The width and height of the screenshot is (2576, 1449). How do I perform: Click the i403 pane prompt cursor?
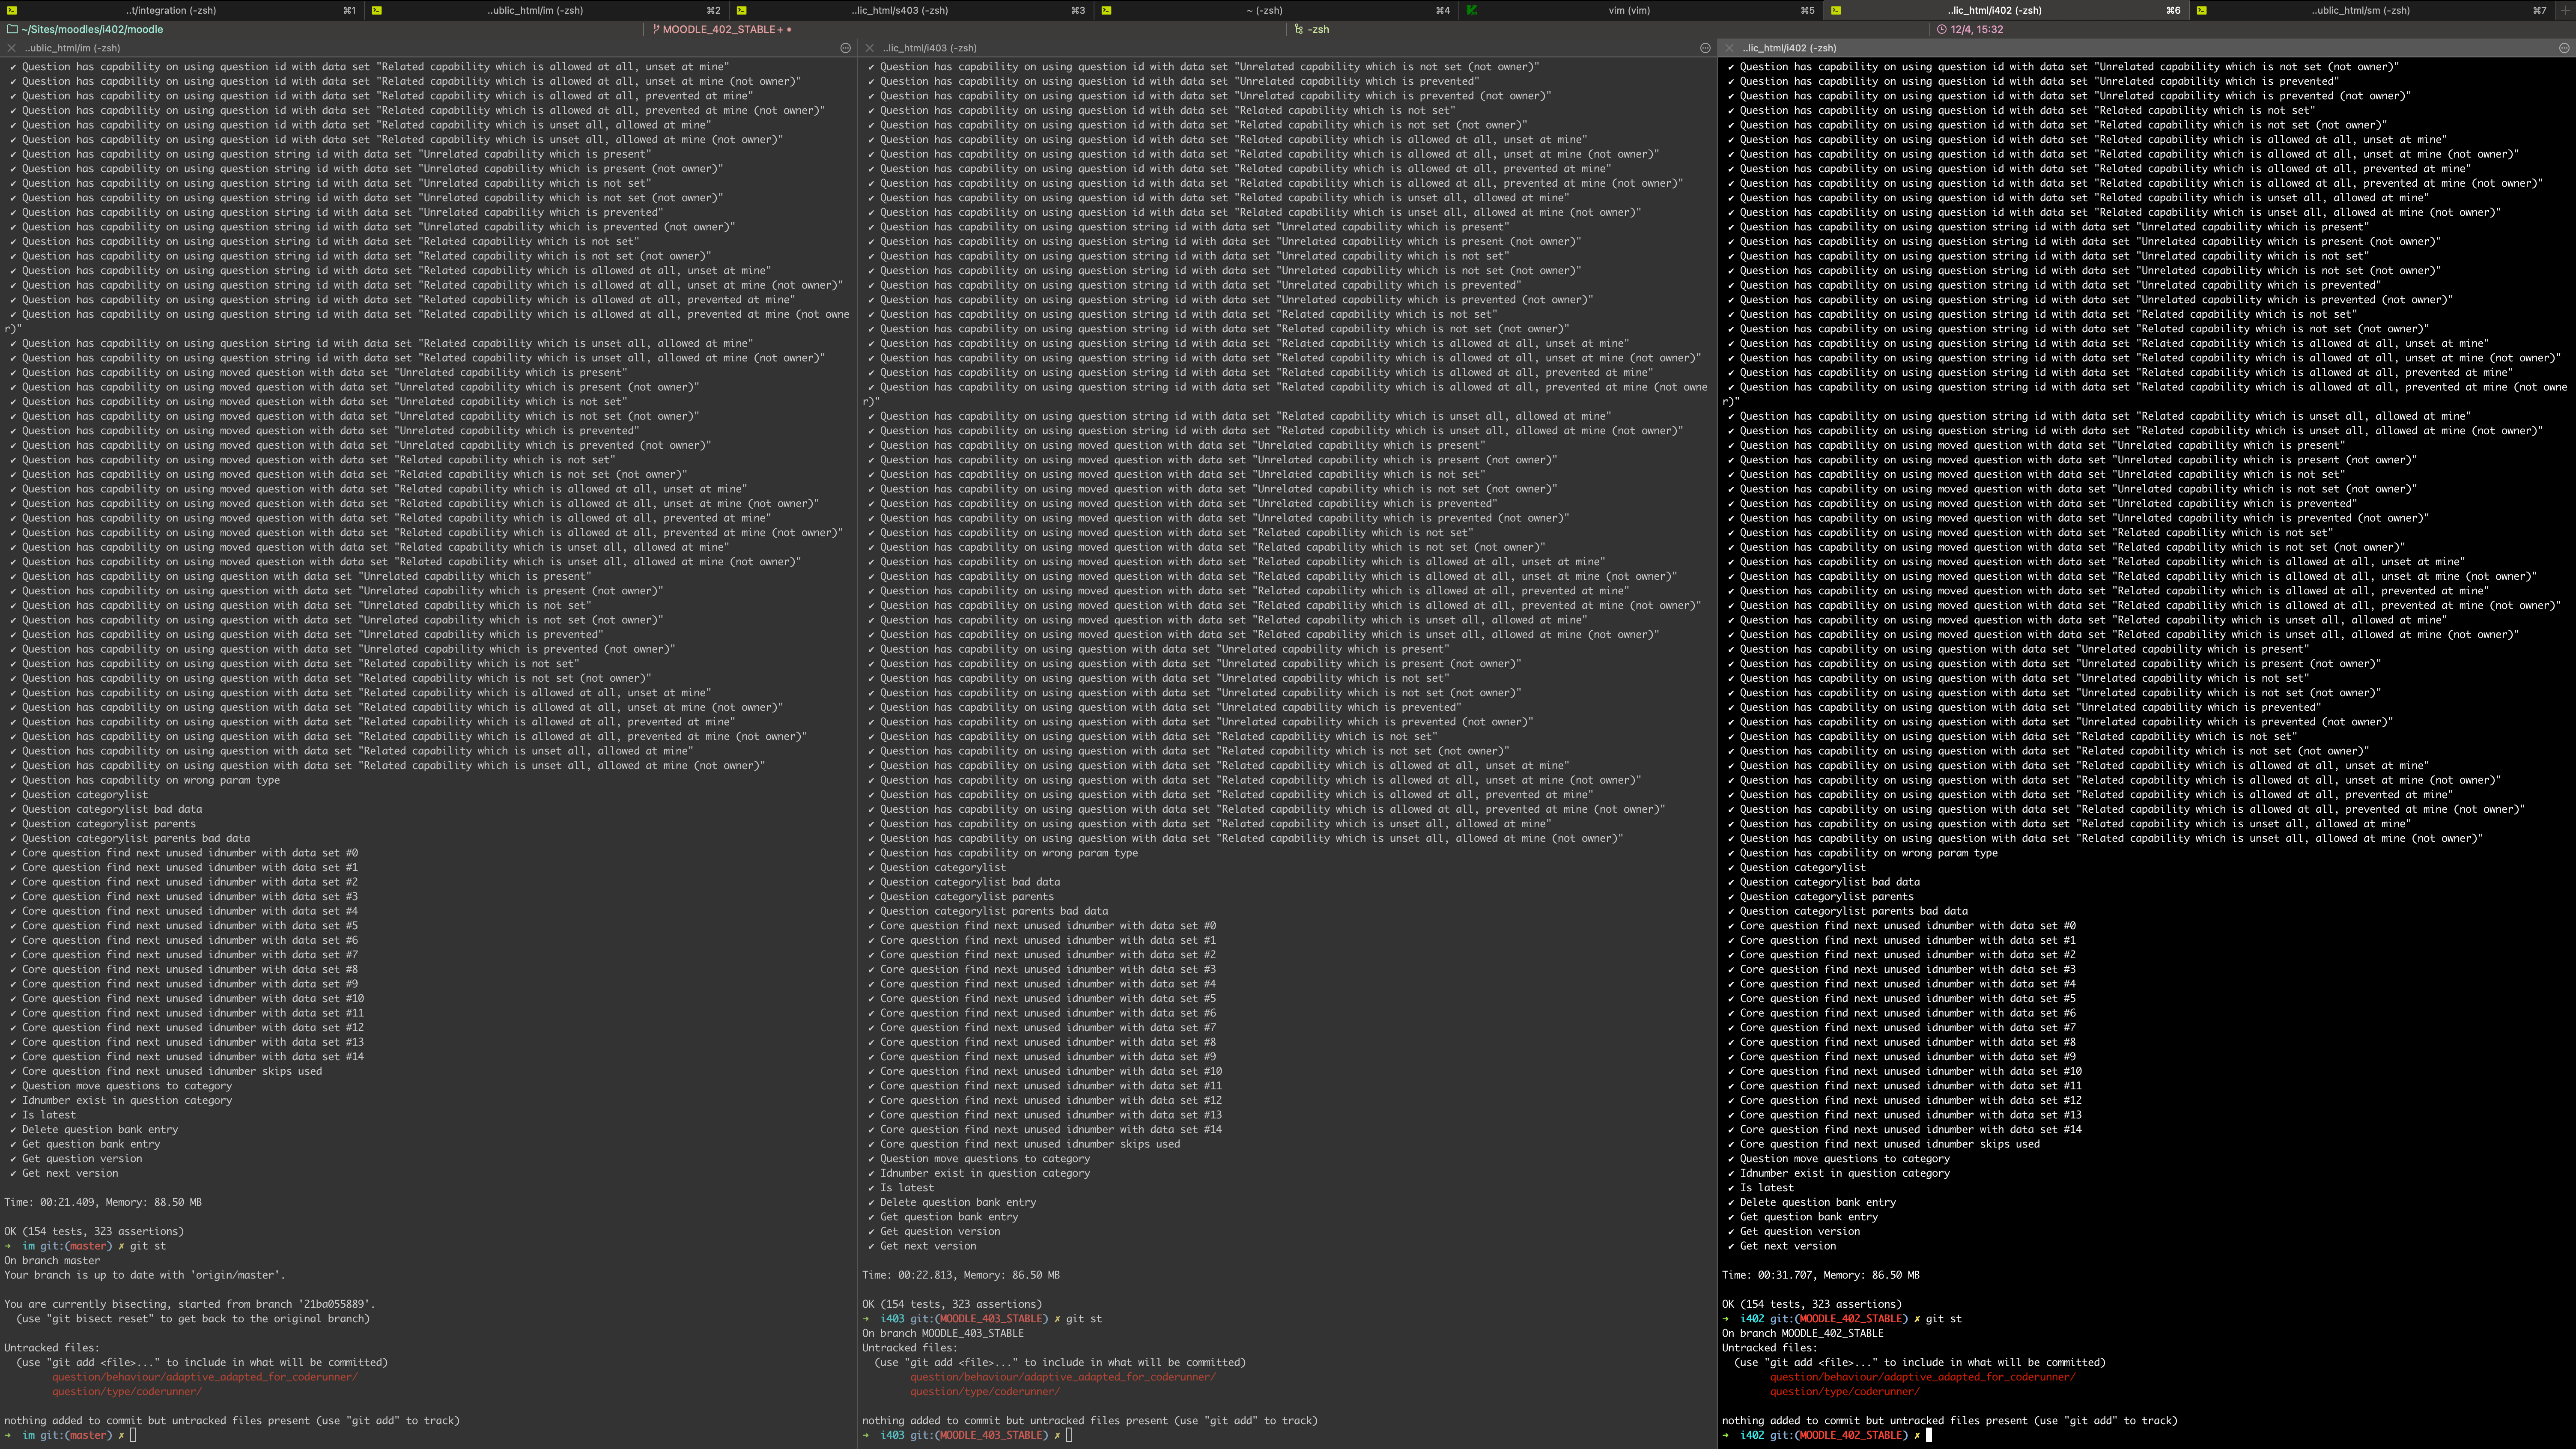coord(1069,1435)
